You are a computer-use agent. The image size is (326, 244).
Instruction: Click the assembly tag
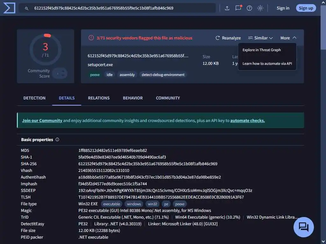[x=127, y=75]
